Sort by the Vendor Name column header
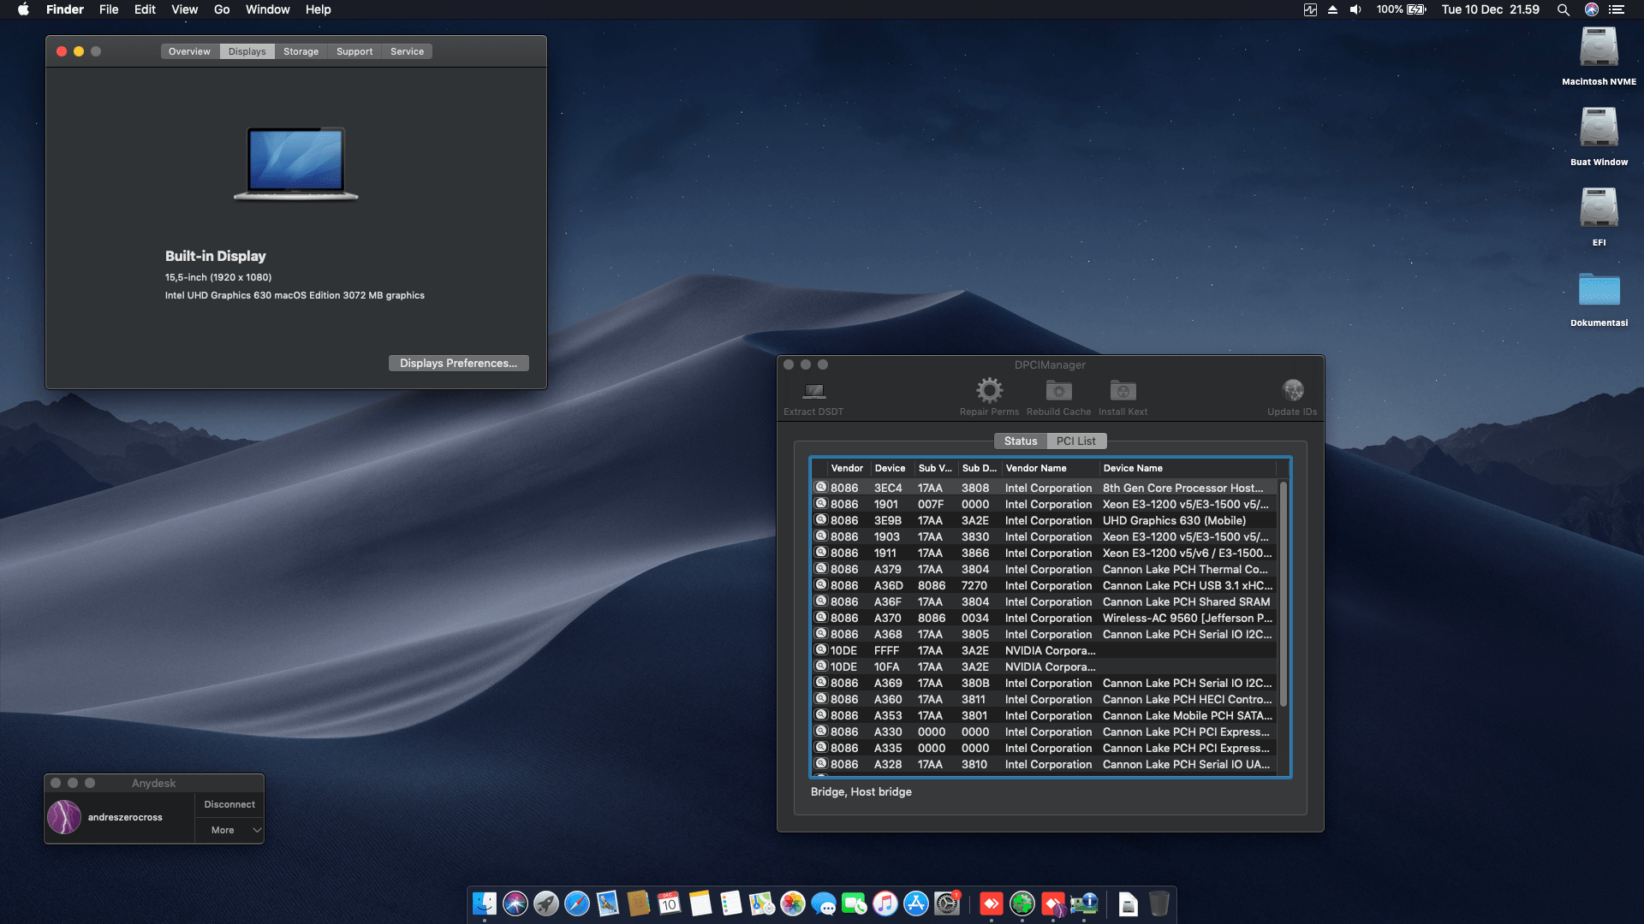The height and width of the screenshot is (924, 1644). [1051, 468]
